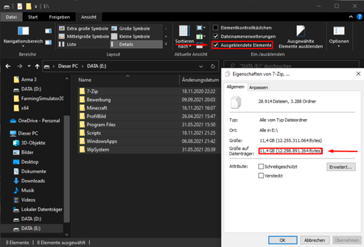The image size is (364, 247).
Task: Select the Liste layout option
Action: (67, 44)
